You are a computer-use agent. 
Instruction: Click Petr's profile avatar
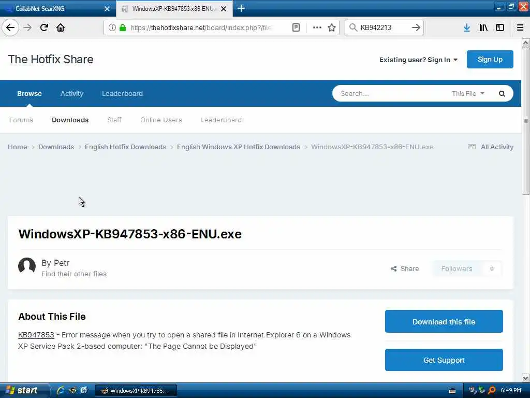27,266
